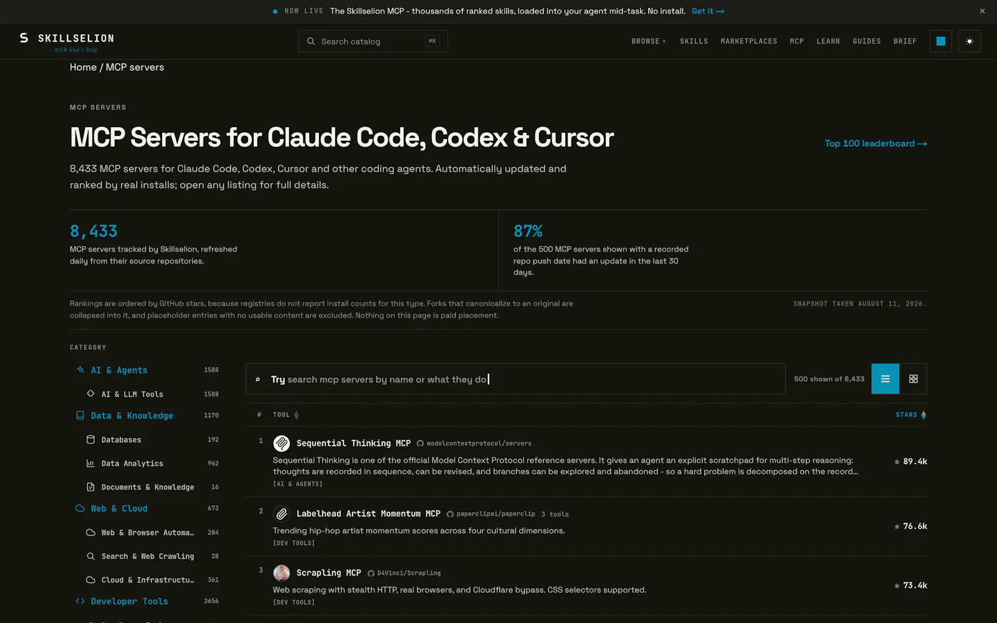Click GitHub icon beside D4Vinci/Scrapling

coord(371,573)
